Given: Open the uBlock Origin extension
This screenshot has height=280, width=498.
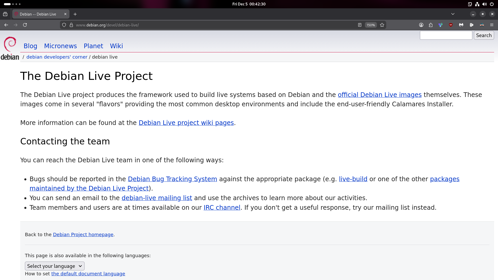Looking at the screenshot, I should (451, 25).
